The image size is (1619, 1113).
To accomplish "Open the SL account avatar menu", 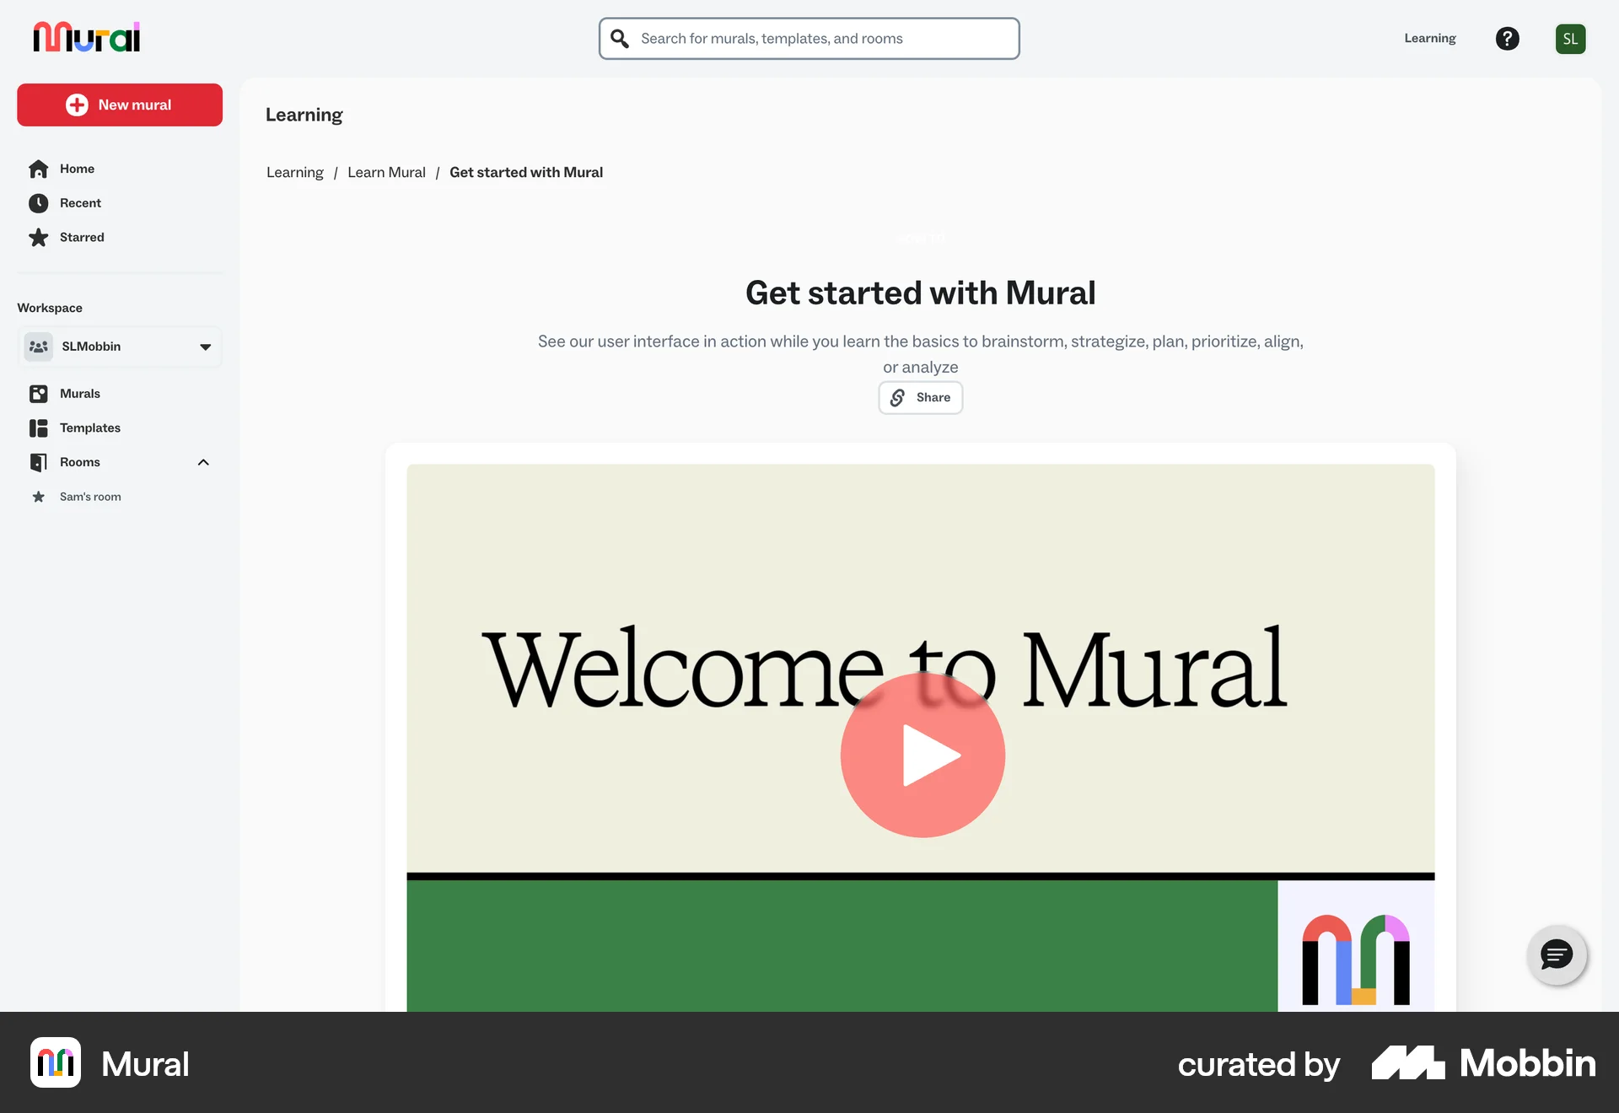I will (1570, 38).
